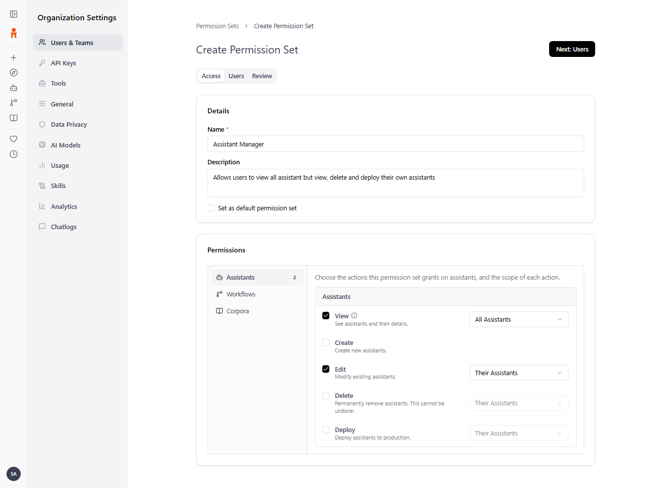
Task: Click the bar chart icon of Analytics
Action: [42, 206]
